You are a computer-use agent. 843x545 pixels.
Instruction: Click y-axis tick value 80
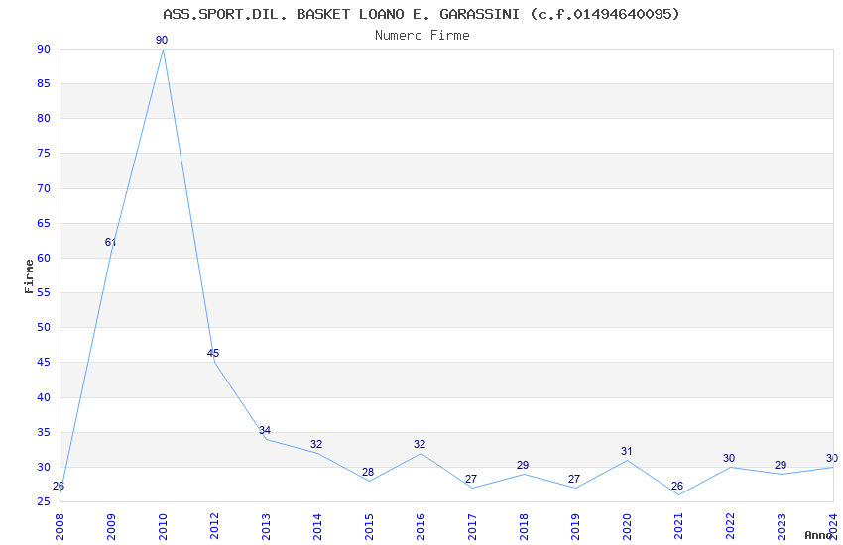click(x=44, y=119)
